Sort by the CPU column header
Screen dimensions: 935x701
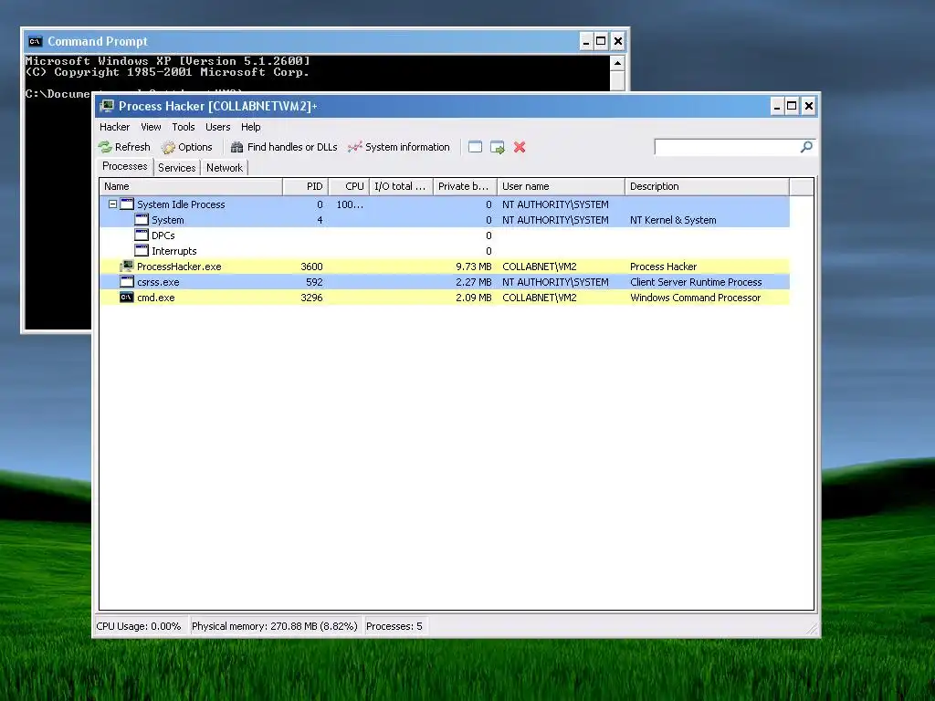coord(349,186)
